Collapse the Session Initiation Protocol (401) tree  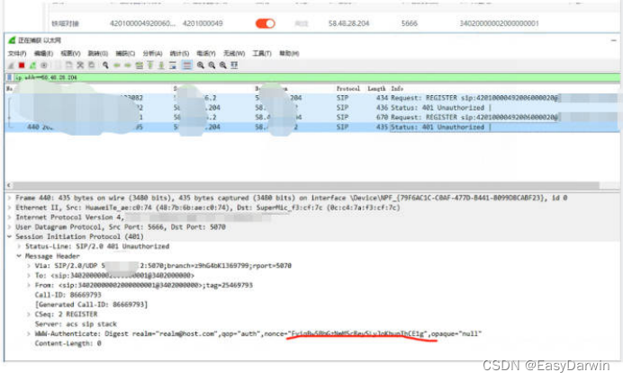click(x=10, y=236)
